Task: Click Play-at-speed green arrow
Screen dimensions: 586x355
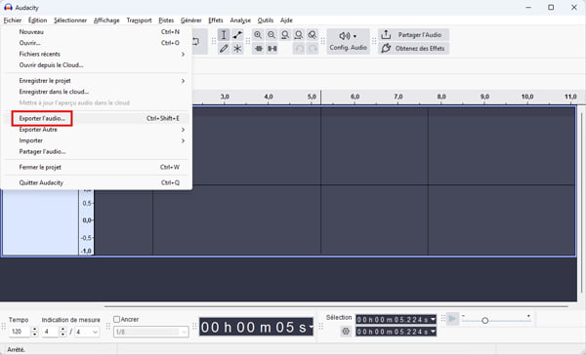Action: 452,319
